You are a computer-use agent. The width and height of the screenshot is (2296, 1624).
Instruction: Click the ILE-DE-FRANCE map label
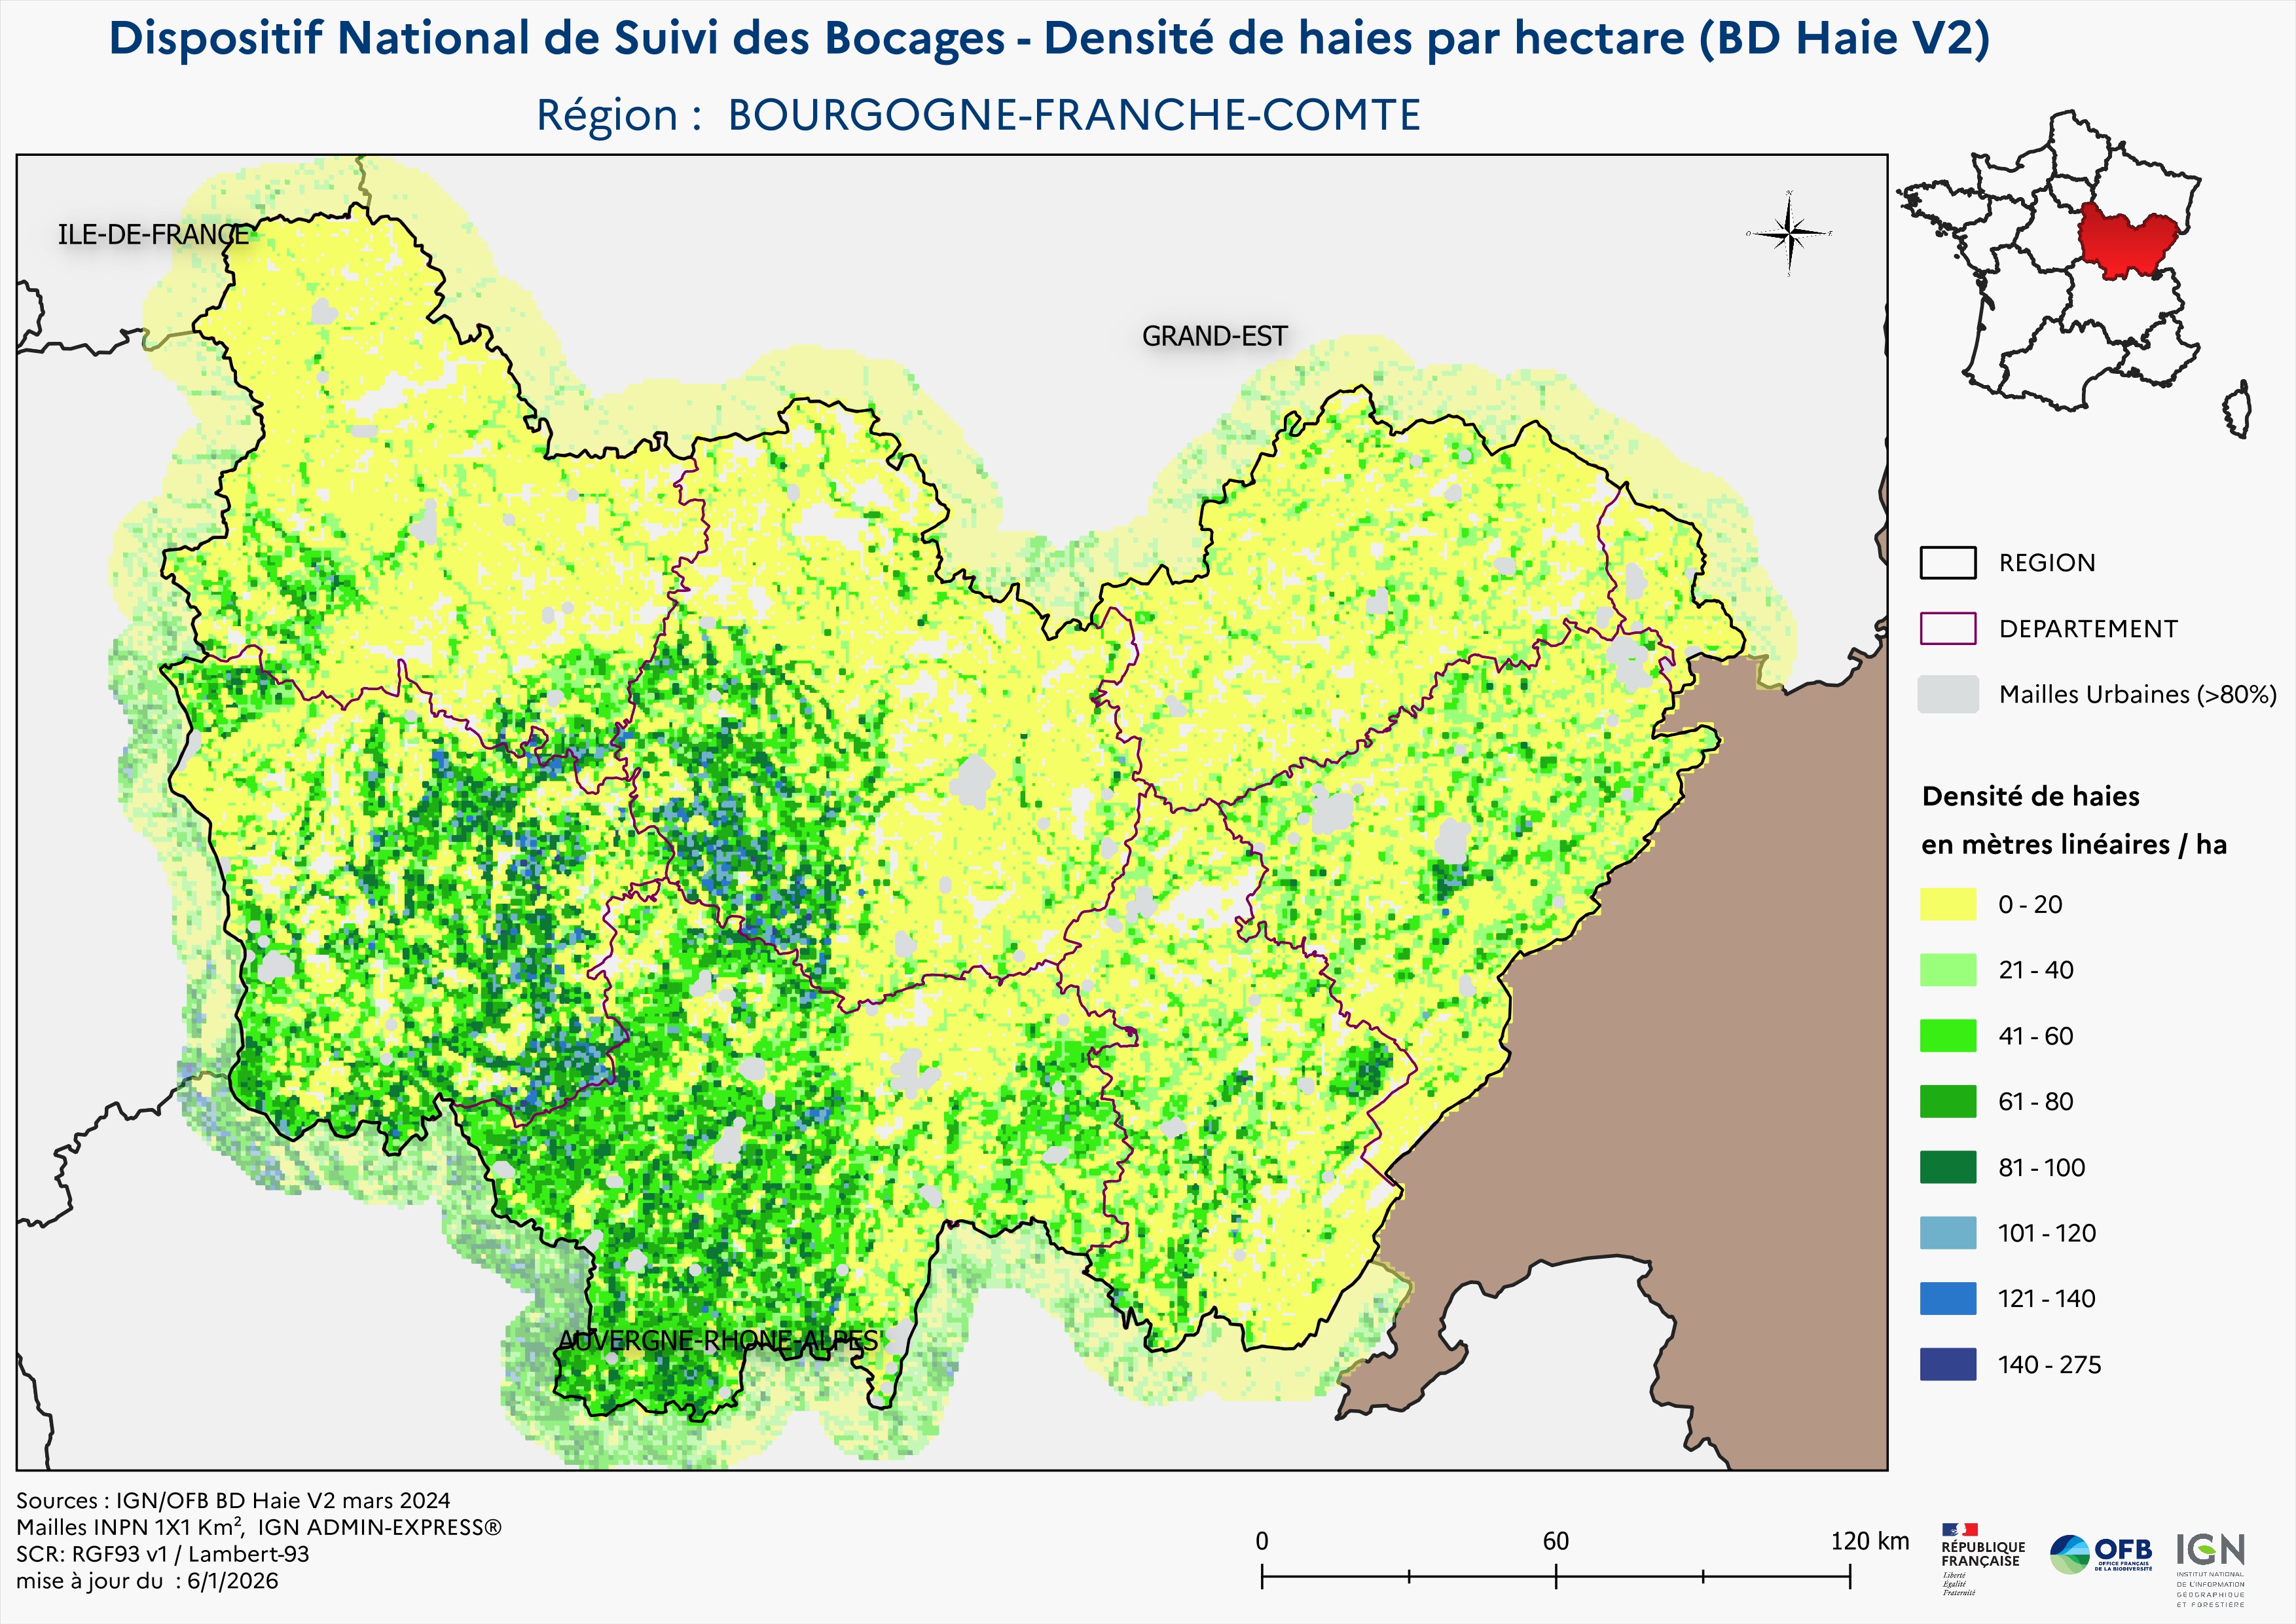(153, 235)
